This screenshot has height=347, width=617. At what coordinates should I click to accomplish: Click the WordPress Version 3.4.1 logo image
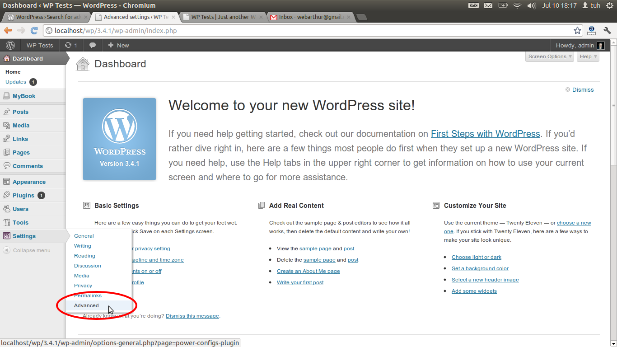(x=119, y=139)
